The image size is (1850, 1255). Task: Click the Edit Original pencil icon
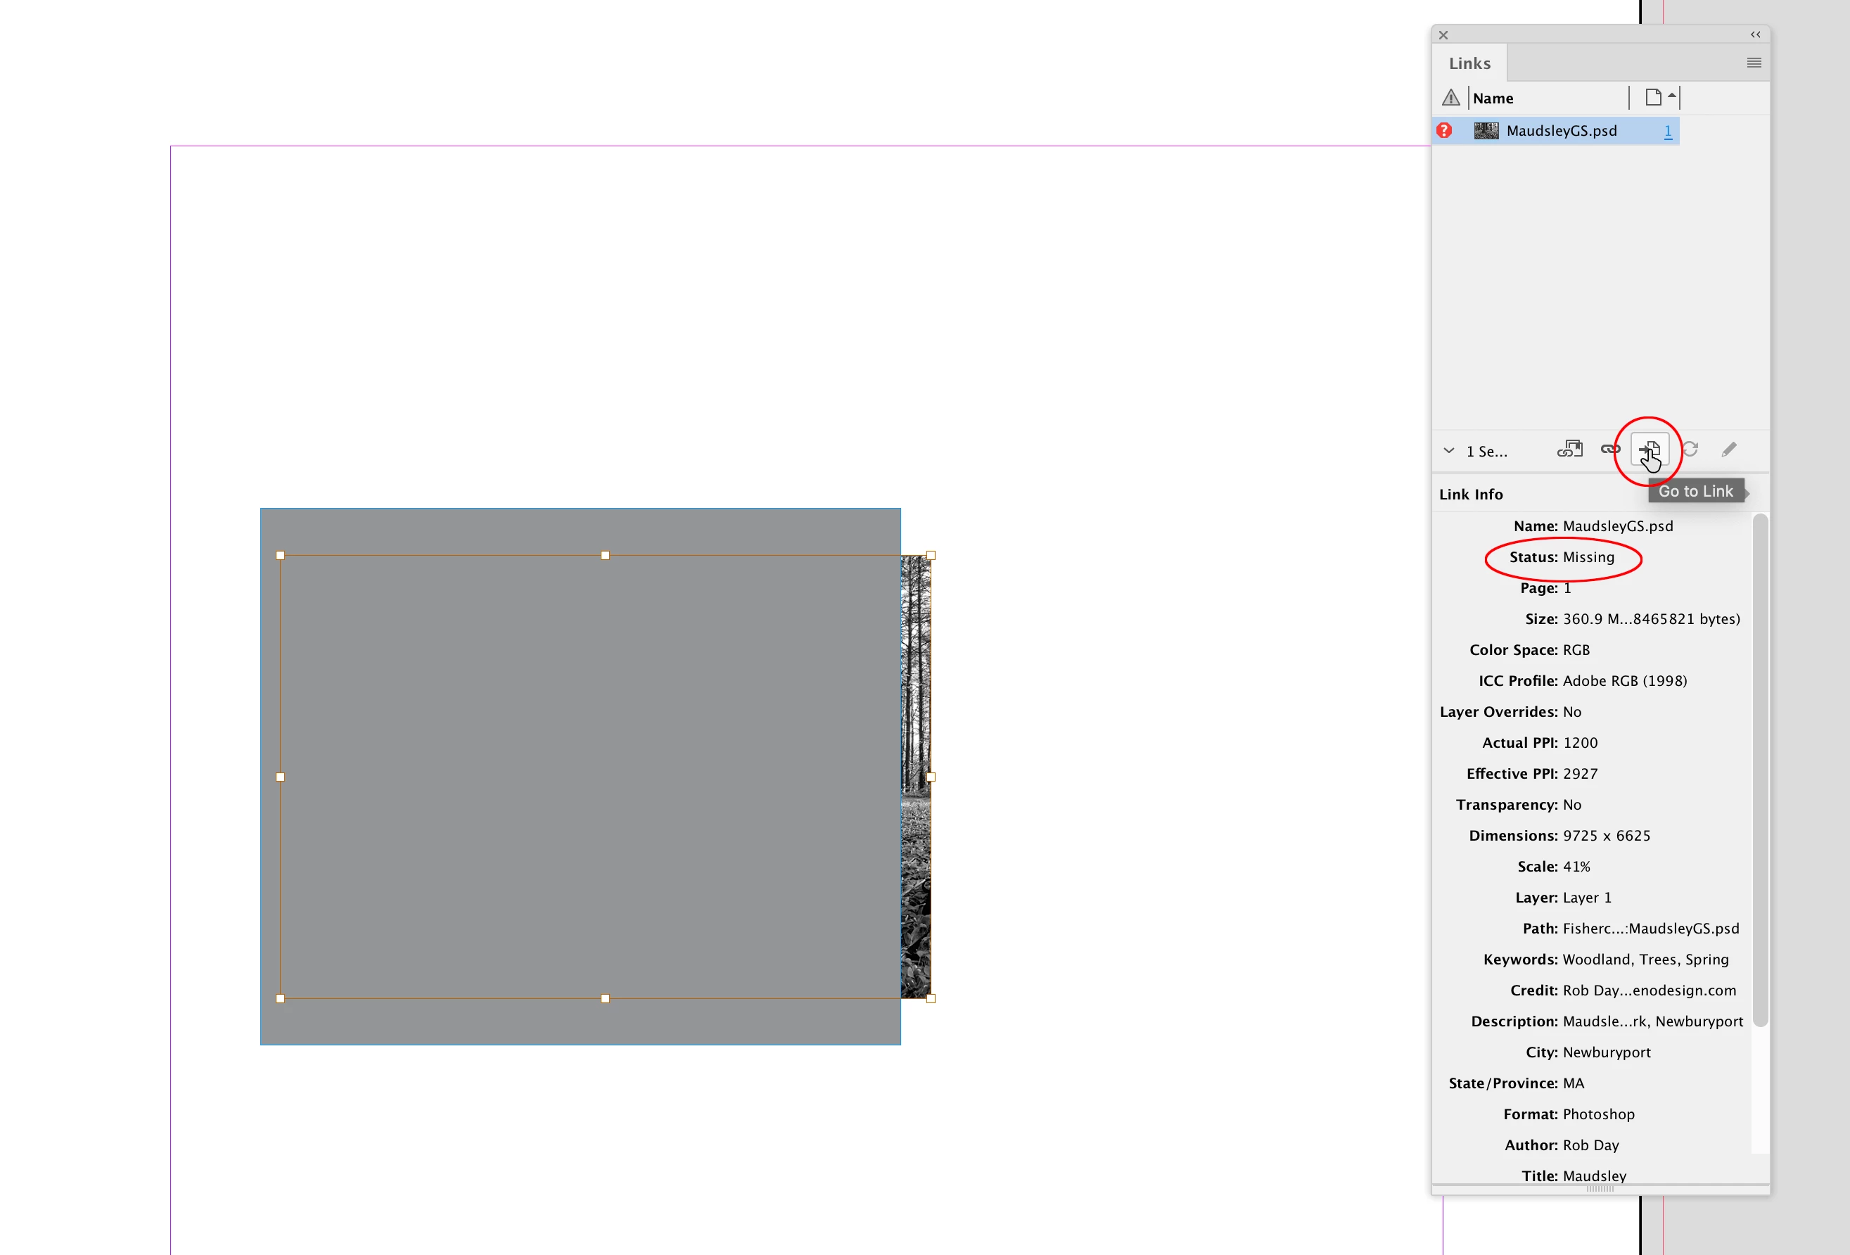[x=1728, y=450]
